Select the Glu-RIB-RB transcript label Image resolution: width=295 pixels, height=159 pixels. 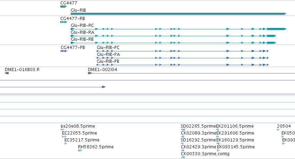click(x=82, y=39)
